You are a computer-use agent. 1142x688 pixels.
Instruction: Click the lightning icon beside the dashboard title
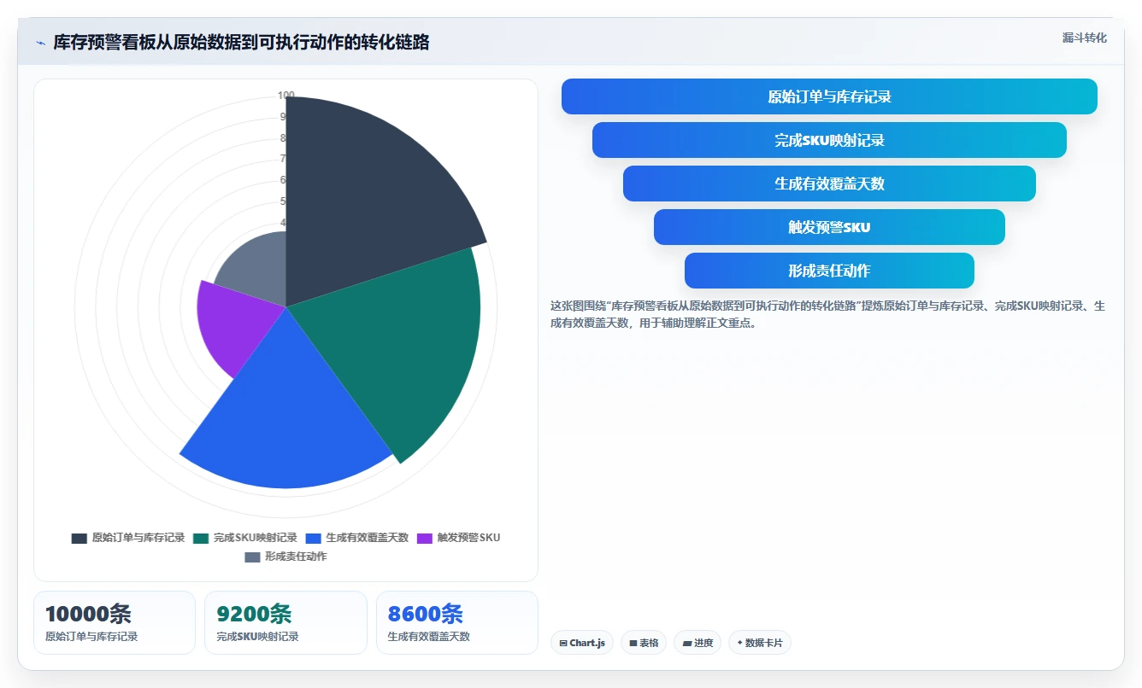click(x=40, y=43)
